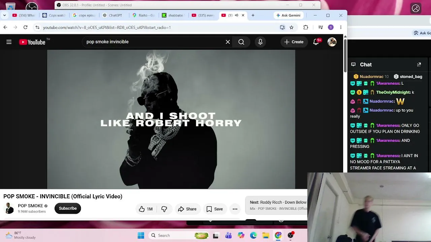Reload the current Chrome page
Image resolution: width=431 pixels, height=242 pixels.
25,28
